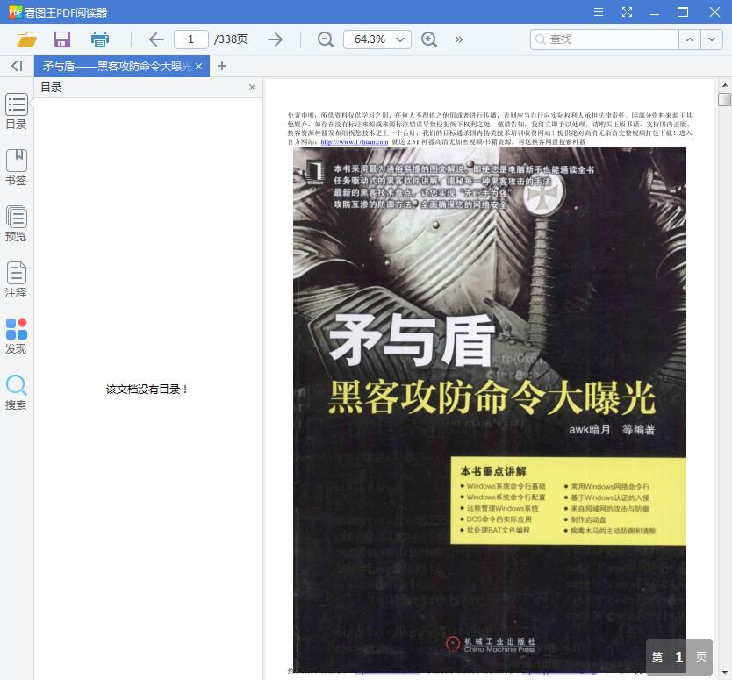The width and height of the screenshot is (732, 680).
Task: Print the PDF document
Action: [100, 39]
